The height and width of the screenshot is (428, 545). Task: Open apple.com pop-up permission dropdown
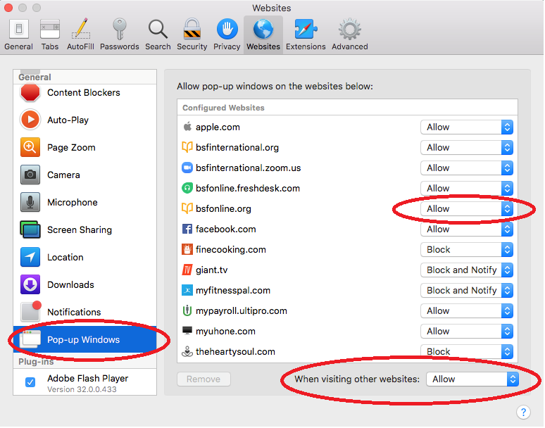[x=467, y=127]
